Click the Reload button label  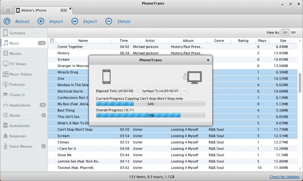click(x=22, y=21)
